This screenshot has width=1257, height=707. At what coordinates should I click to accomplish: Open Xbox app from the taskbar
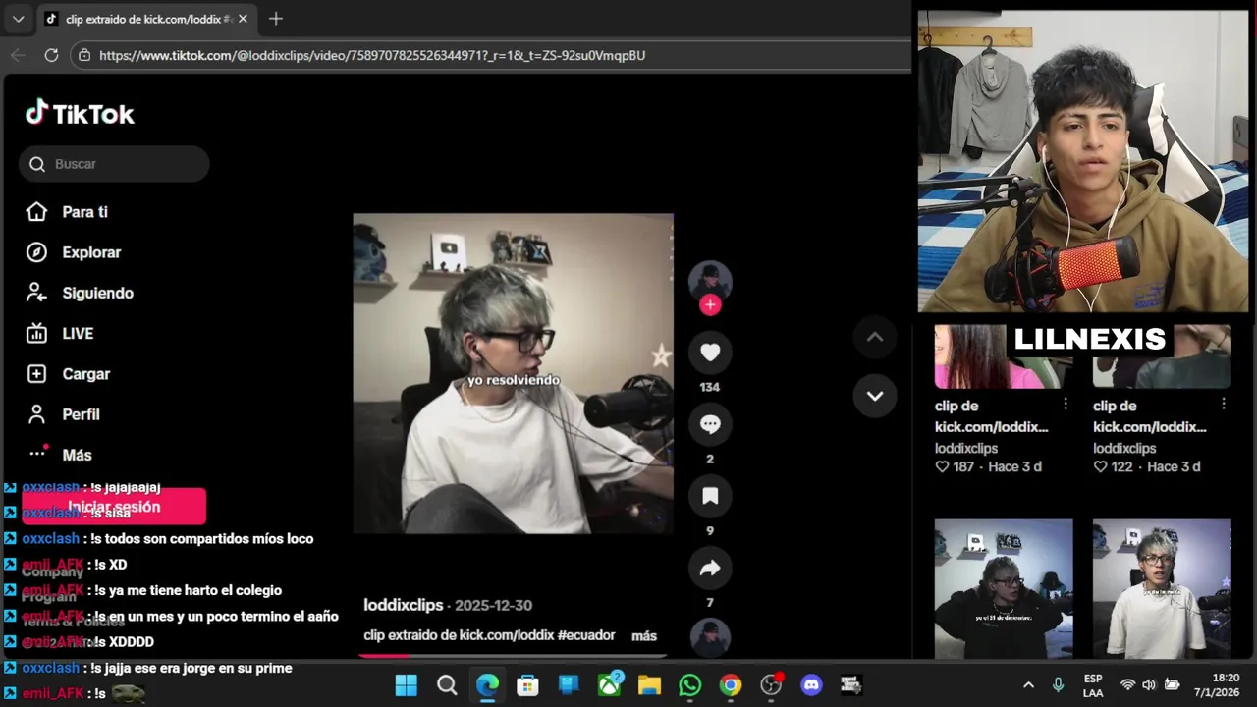(x=610, y=684)
